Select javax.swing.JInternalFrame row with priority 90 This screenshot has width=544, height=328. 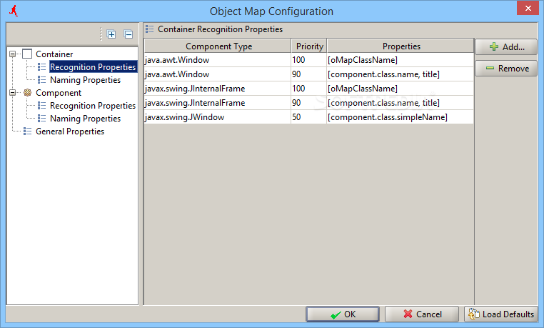pyautogui.click(x=309, y=103)
